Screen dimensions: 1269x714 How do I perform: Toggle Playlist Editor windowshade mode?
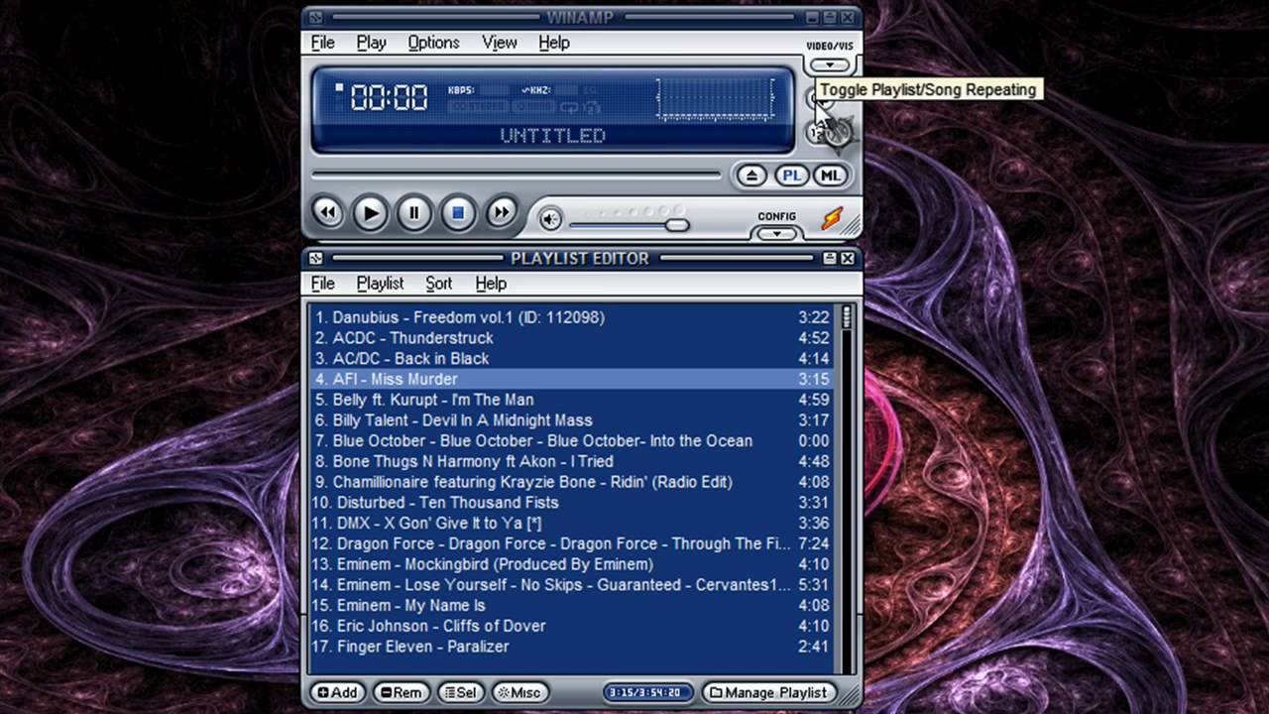[x=830, y=258]
